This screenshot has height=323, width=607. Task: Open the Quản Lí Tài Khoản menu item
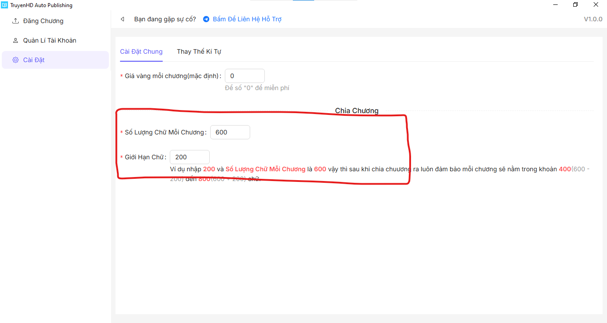49,40
